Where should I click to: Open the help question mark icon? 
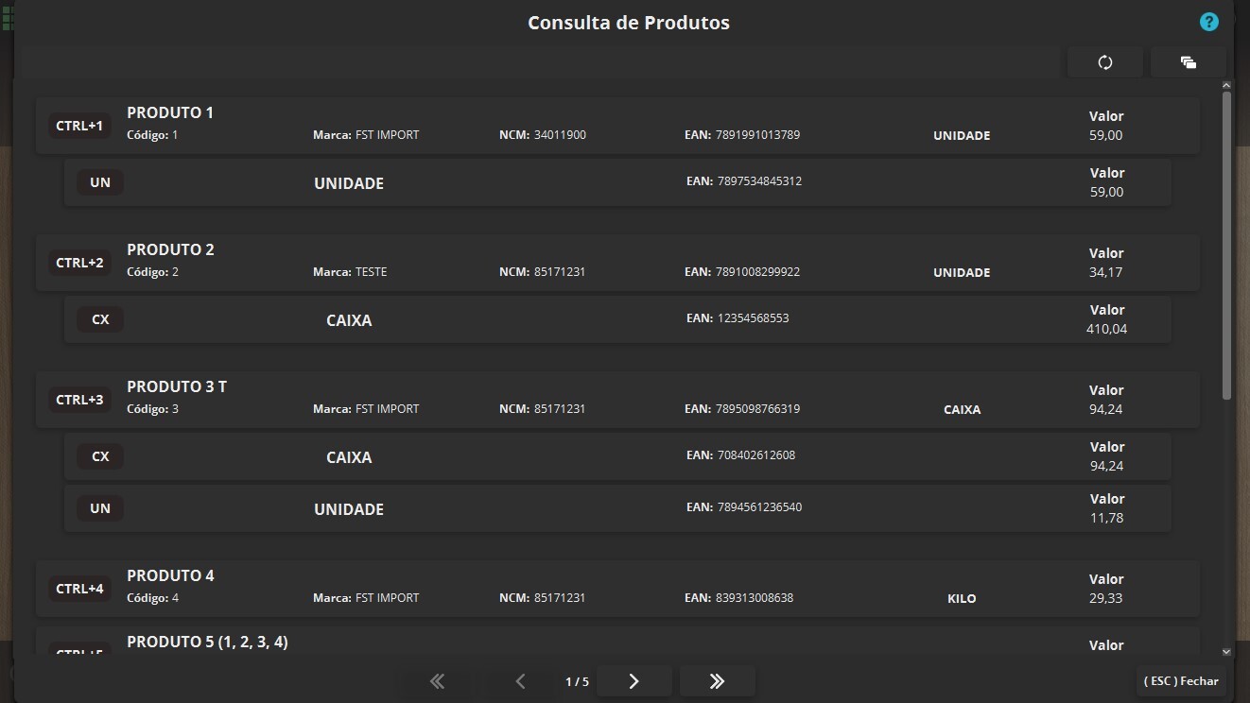click(x=1208, y=22)
